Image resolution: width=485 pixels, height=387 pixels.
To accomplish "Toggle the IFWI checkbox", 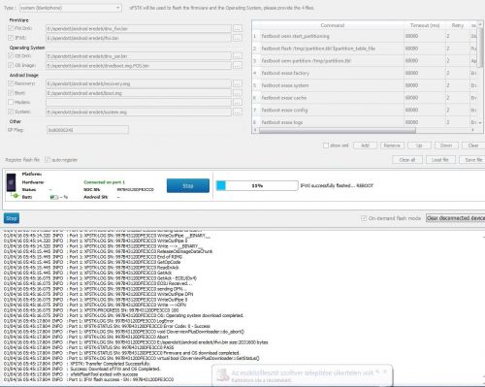I will (x=11, y=38).
